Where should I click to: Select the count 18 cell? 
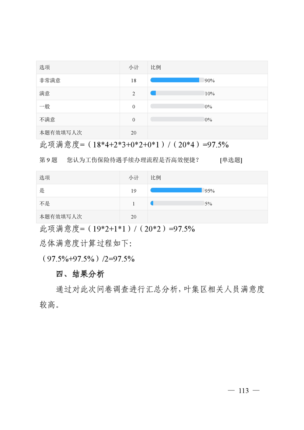[x=133, y=80]
